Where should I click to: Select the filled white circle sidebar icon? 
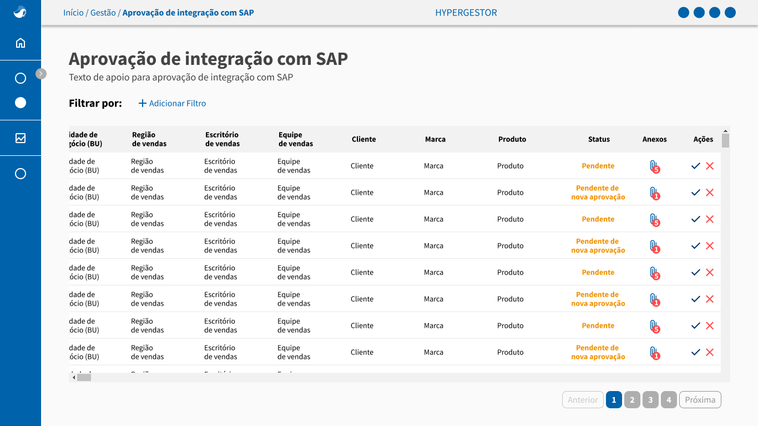point(21,103)
